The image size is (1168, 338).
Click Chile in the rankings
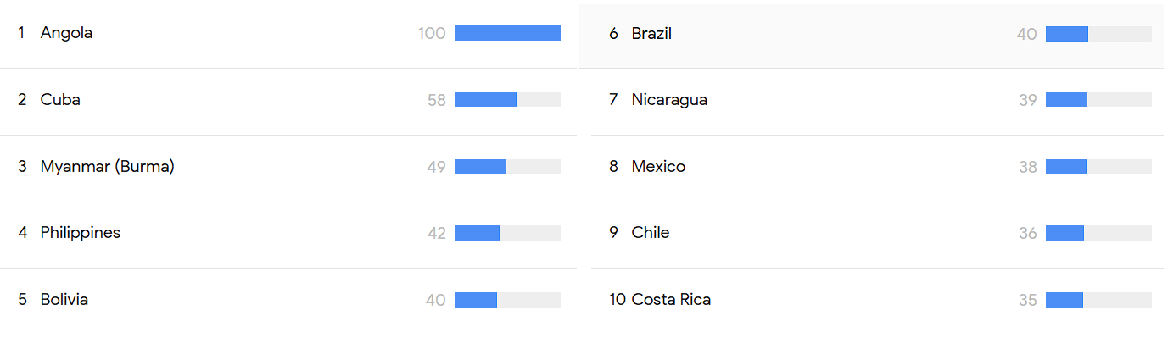point(877,234)
